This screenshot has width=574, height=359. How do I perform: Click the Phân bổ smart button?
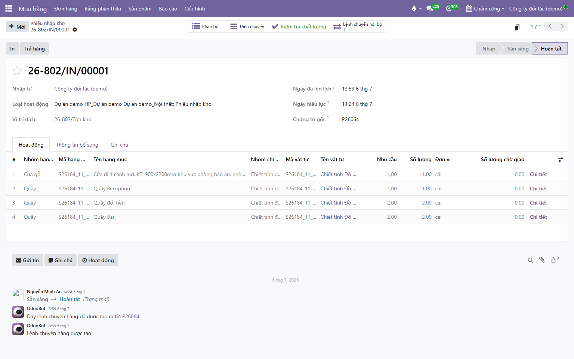[x=207, y=27]
